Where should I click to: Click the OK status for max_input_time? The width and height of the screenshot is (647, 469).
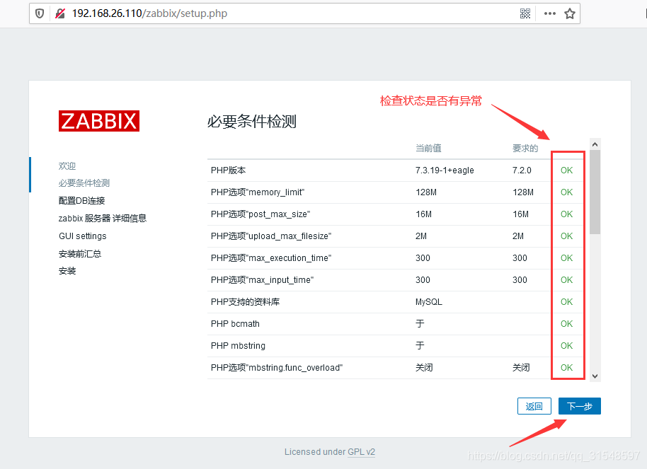[x=566, y=279]
